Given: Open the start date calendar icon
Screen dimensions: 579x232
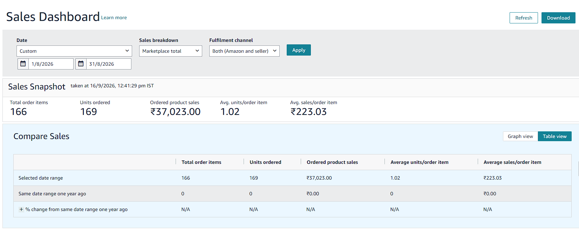Looking at the screenshot, I should pos(23,64).
